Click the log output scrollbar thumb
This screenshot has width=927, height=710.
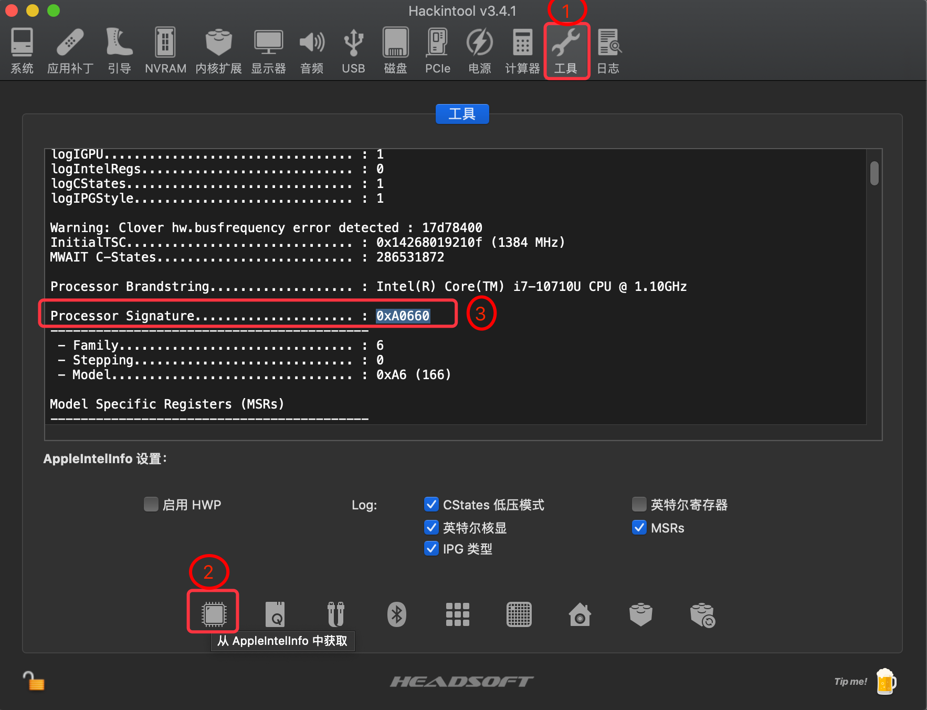(874, 173)
